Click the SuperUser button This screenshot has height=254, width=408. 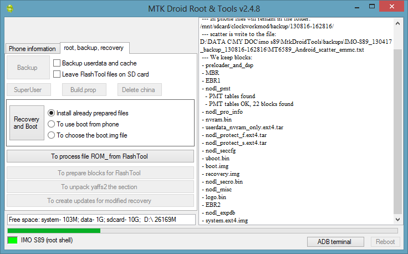[29, 90]
